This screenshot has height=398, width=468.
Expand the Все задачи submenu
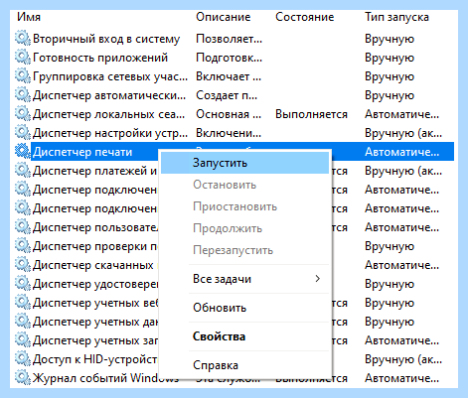(x=244, y=279)
